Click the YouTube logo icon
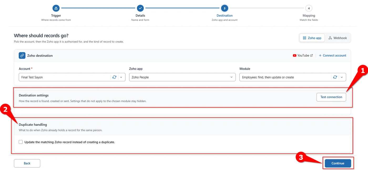This screenshot has height=170, width=368. [x=295, y=56]
